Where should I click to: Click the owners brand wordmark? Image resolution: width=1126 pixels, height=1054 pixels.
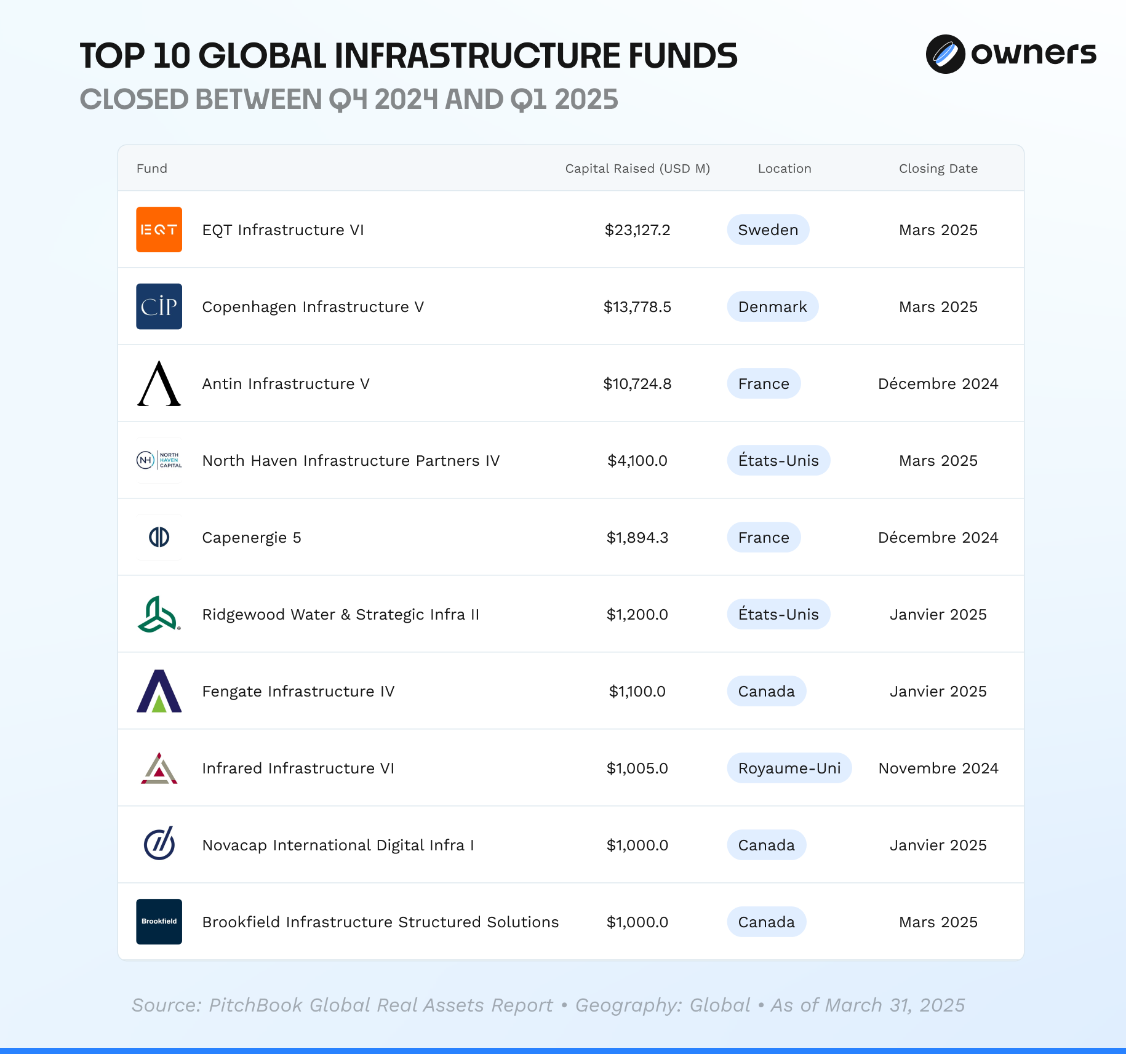1034,53
